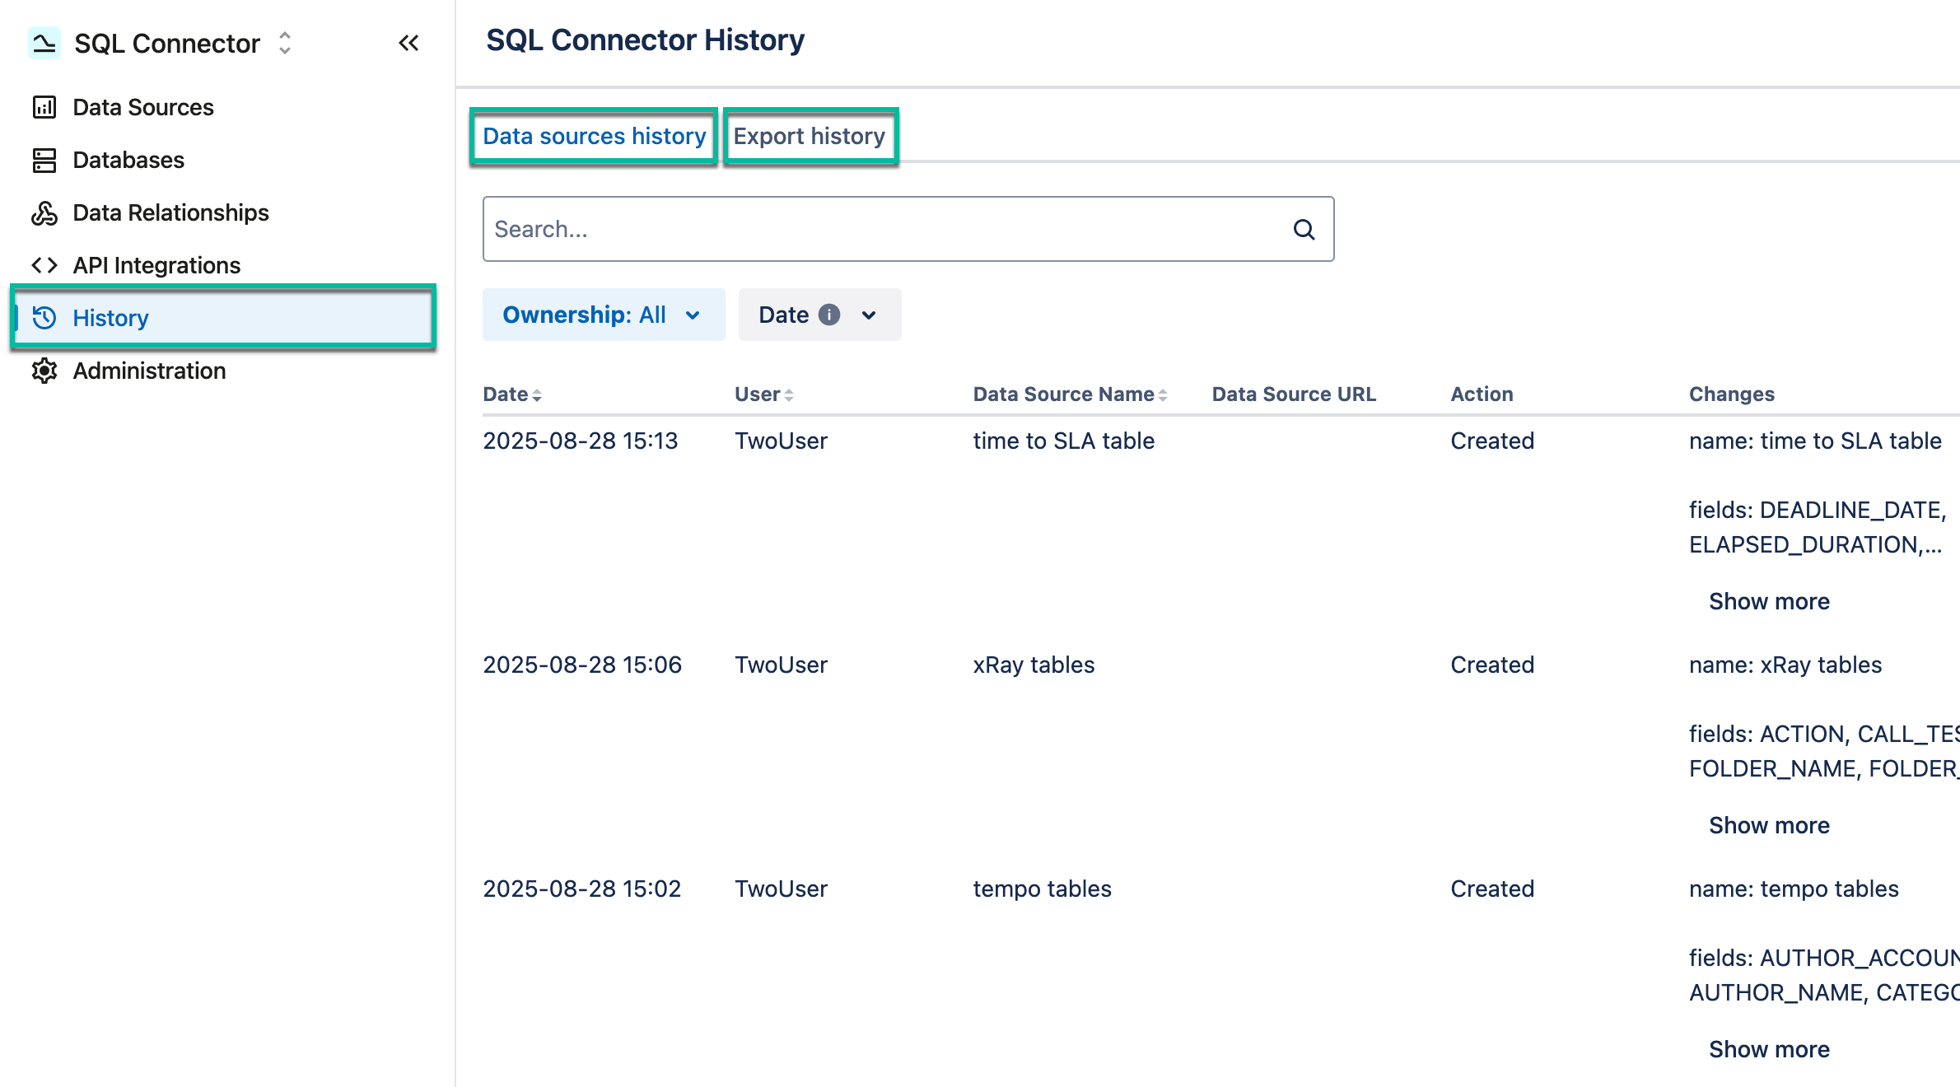Show more changes for time to SLA table
Image resolution: width=1960 pixels, height=1087 pixels.
point(1769,600)
